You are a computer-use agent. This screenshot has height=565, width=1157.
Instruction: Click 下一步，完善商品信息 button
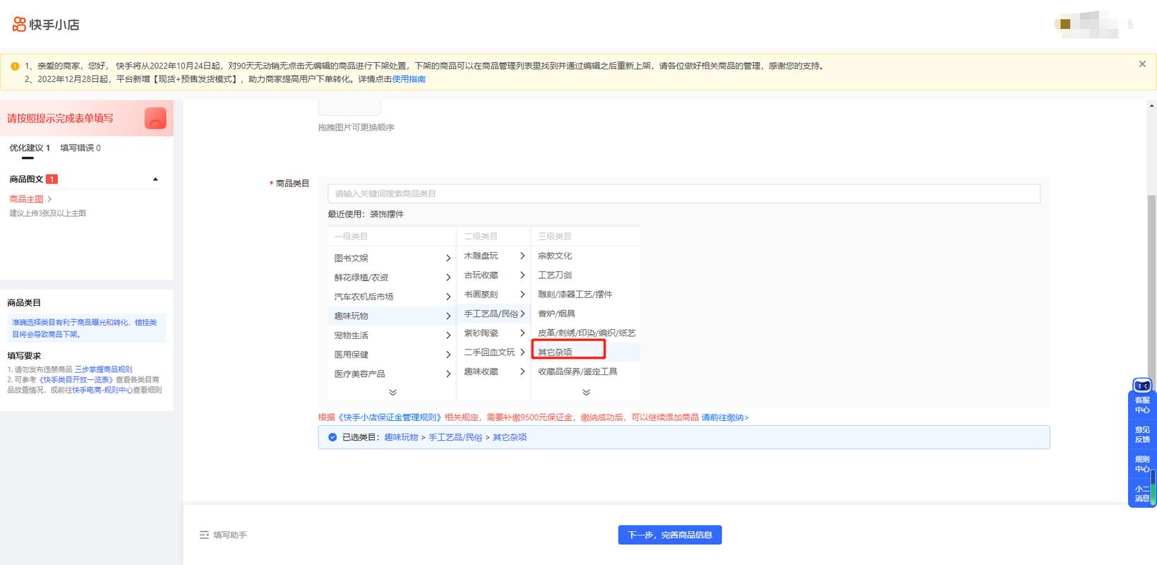click(670, 535)
